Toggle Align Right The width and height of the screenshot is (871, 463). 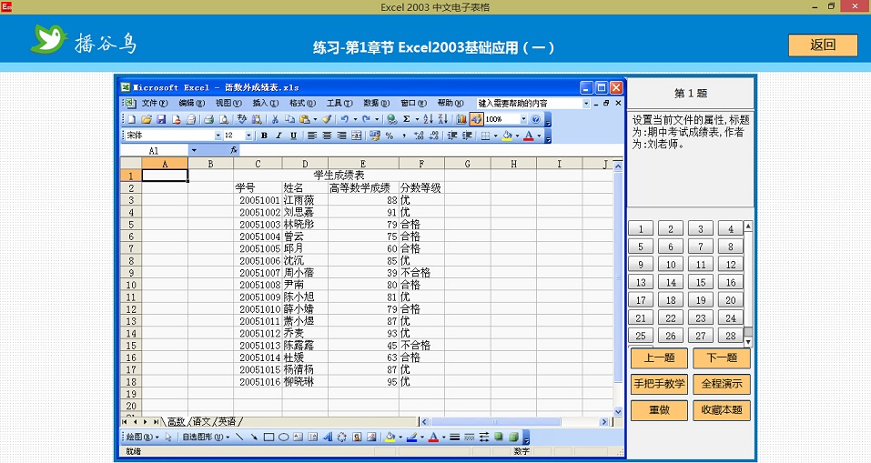click(341, 136)
